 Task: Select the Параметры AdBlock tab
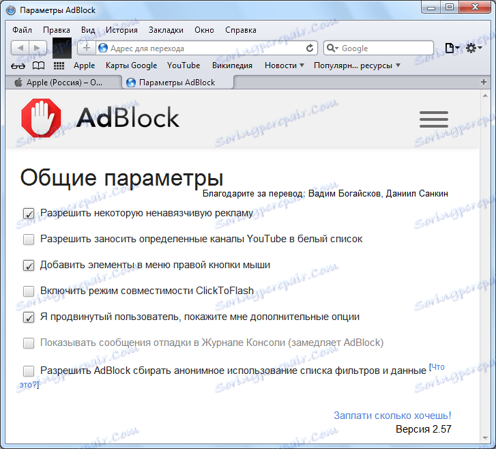[x=178, y=83]
